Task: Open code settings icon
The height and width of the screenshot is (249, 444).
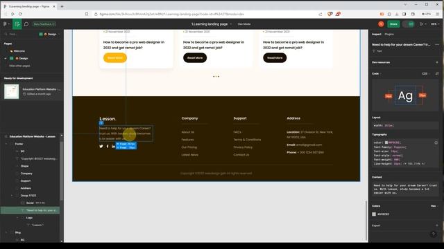Action: [x=437, y=74]
